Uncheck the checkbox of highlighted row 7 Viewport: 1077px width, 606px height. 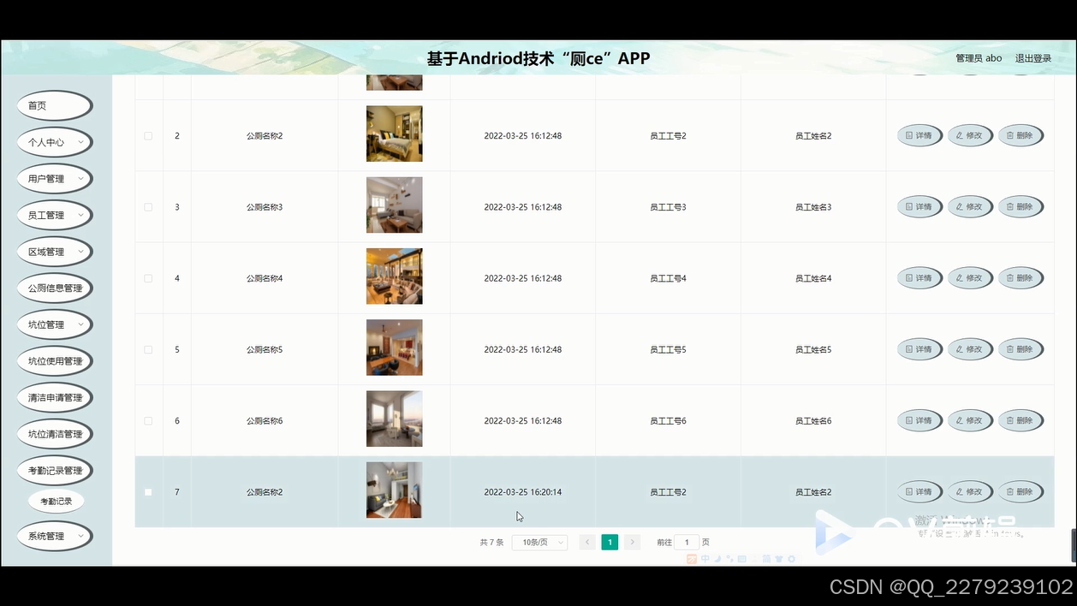(147, 491)
